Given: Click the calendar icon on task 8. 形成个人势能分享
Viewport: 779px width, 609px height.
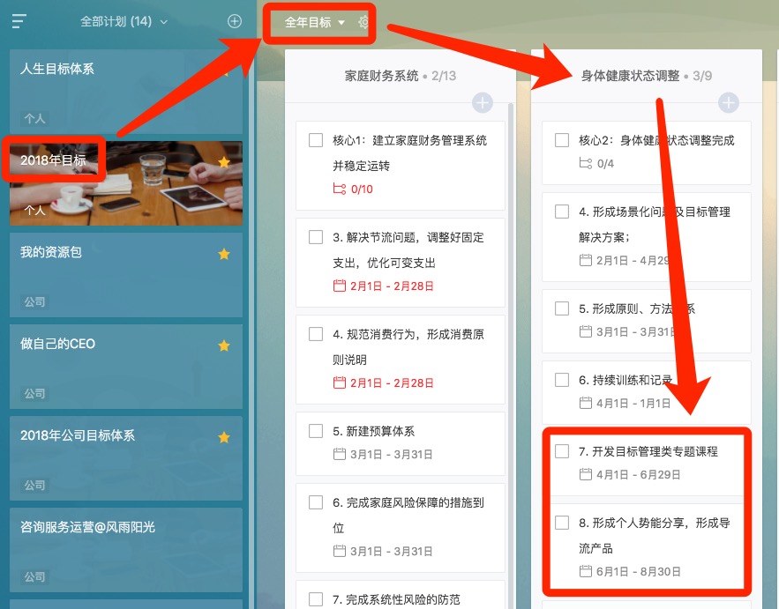Looking at the screenshot, I should click(x=586, y=571).
